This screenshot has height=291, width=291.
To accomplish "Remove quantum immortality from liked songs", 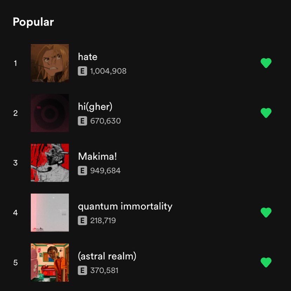I will (x=266, y=213).
